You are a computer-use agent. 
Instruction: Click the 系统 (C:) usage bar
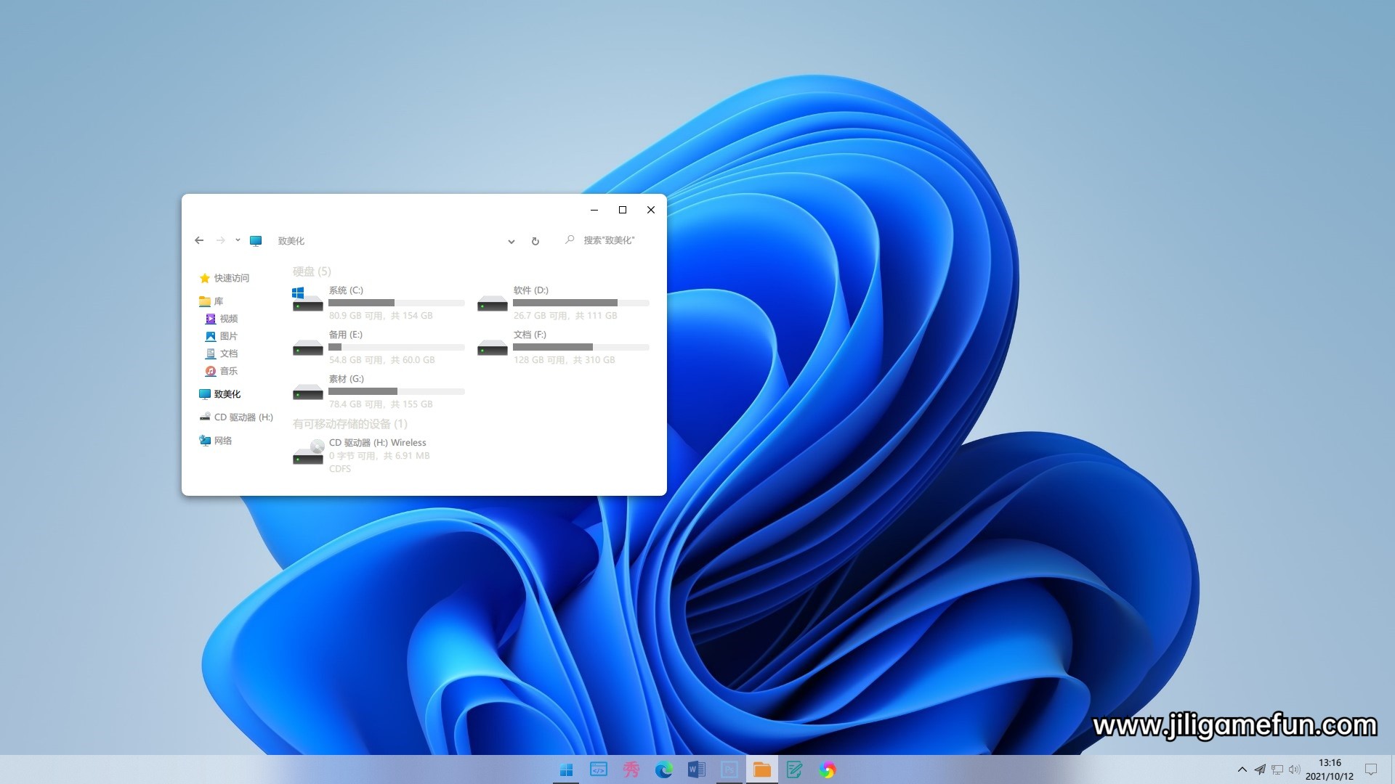pos(397,303)
